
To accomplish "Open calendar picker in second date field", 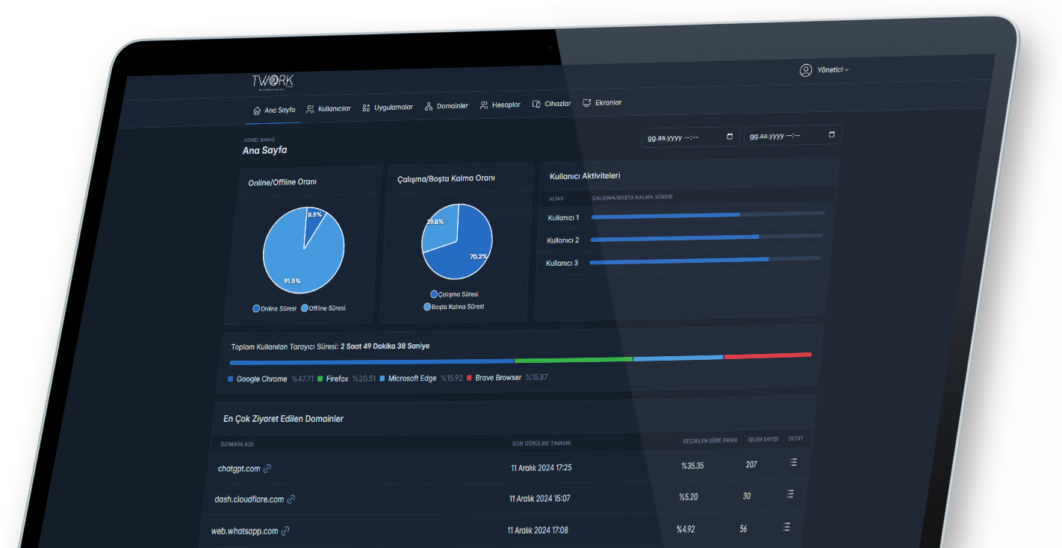I will [x=832, y=134].
